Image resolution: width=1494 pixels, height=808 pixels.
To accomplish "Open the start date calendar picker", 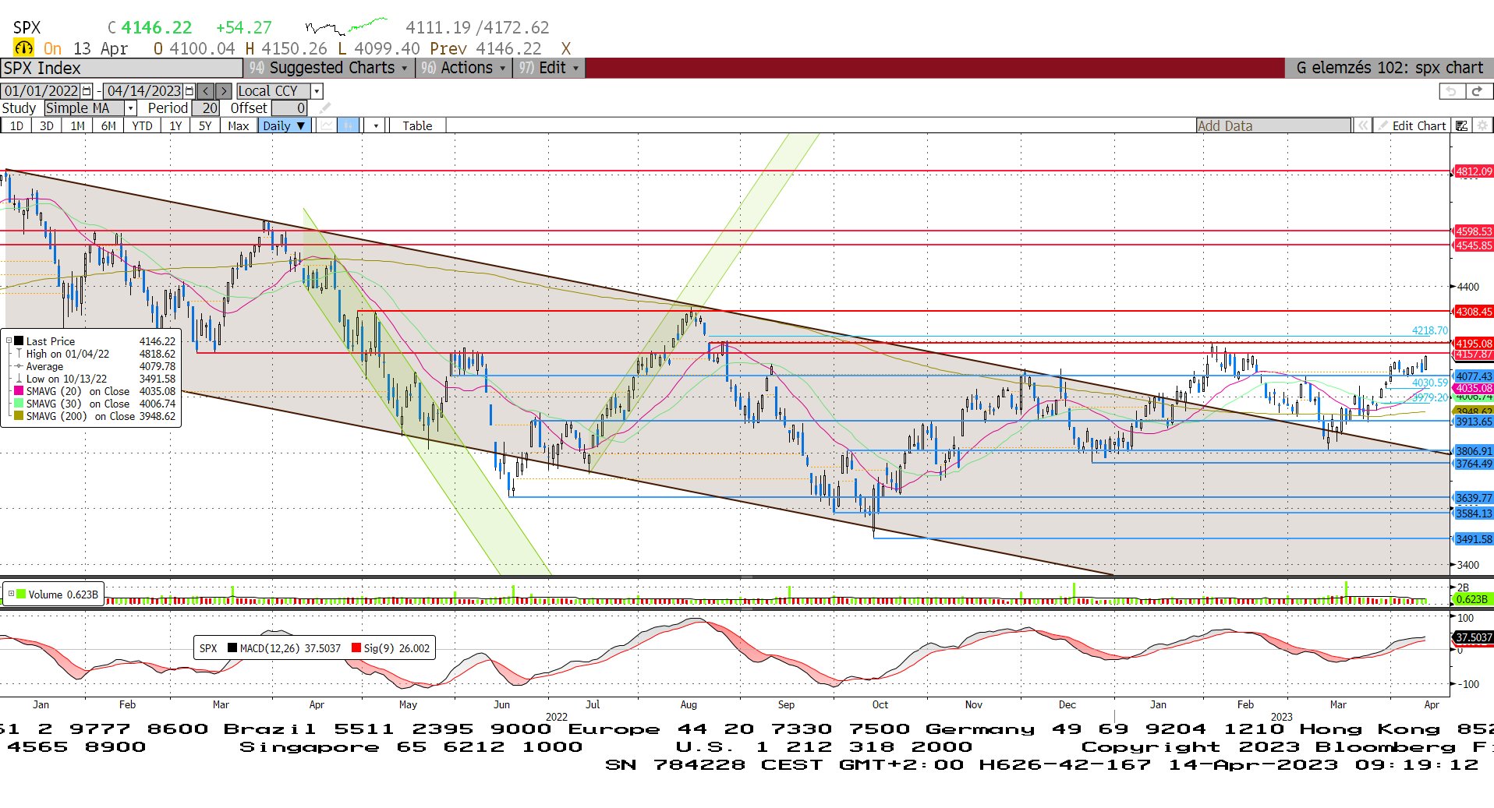I will click(x=87, y=91).
